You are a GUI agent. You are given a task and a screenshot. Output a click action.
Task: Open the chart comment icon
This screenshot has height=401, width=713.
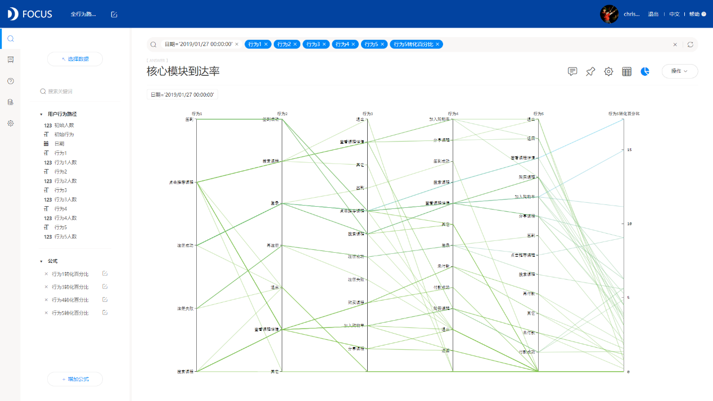coord(572,71)
